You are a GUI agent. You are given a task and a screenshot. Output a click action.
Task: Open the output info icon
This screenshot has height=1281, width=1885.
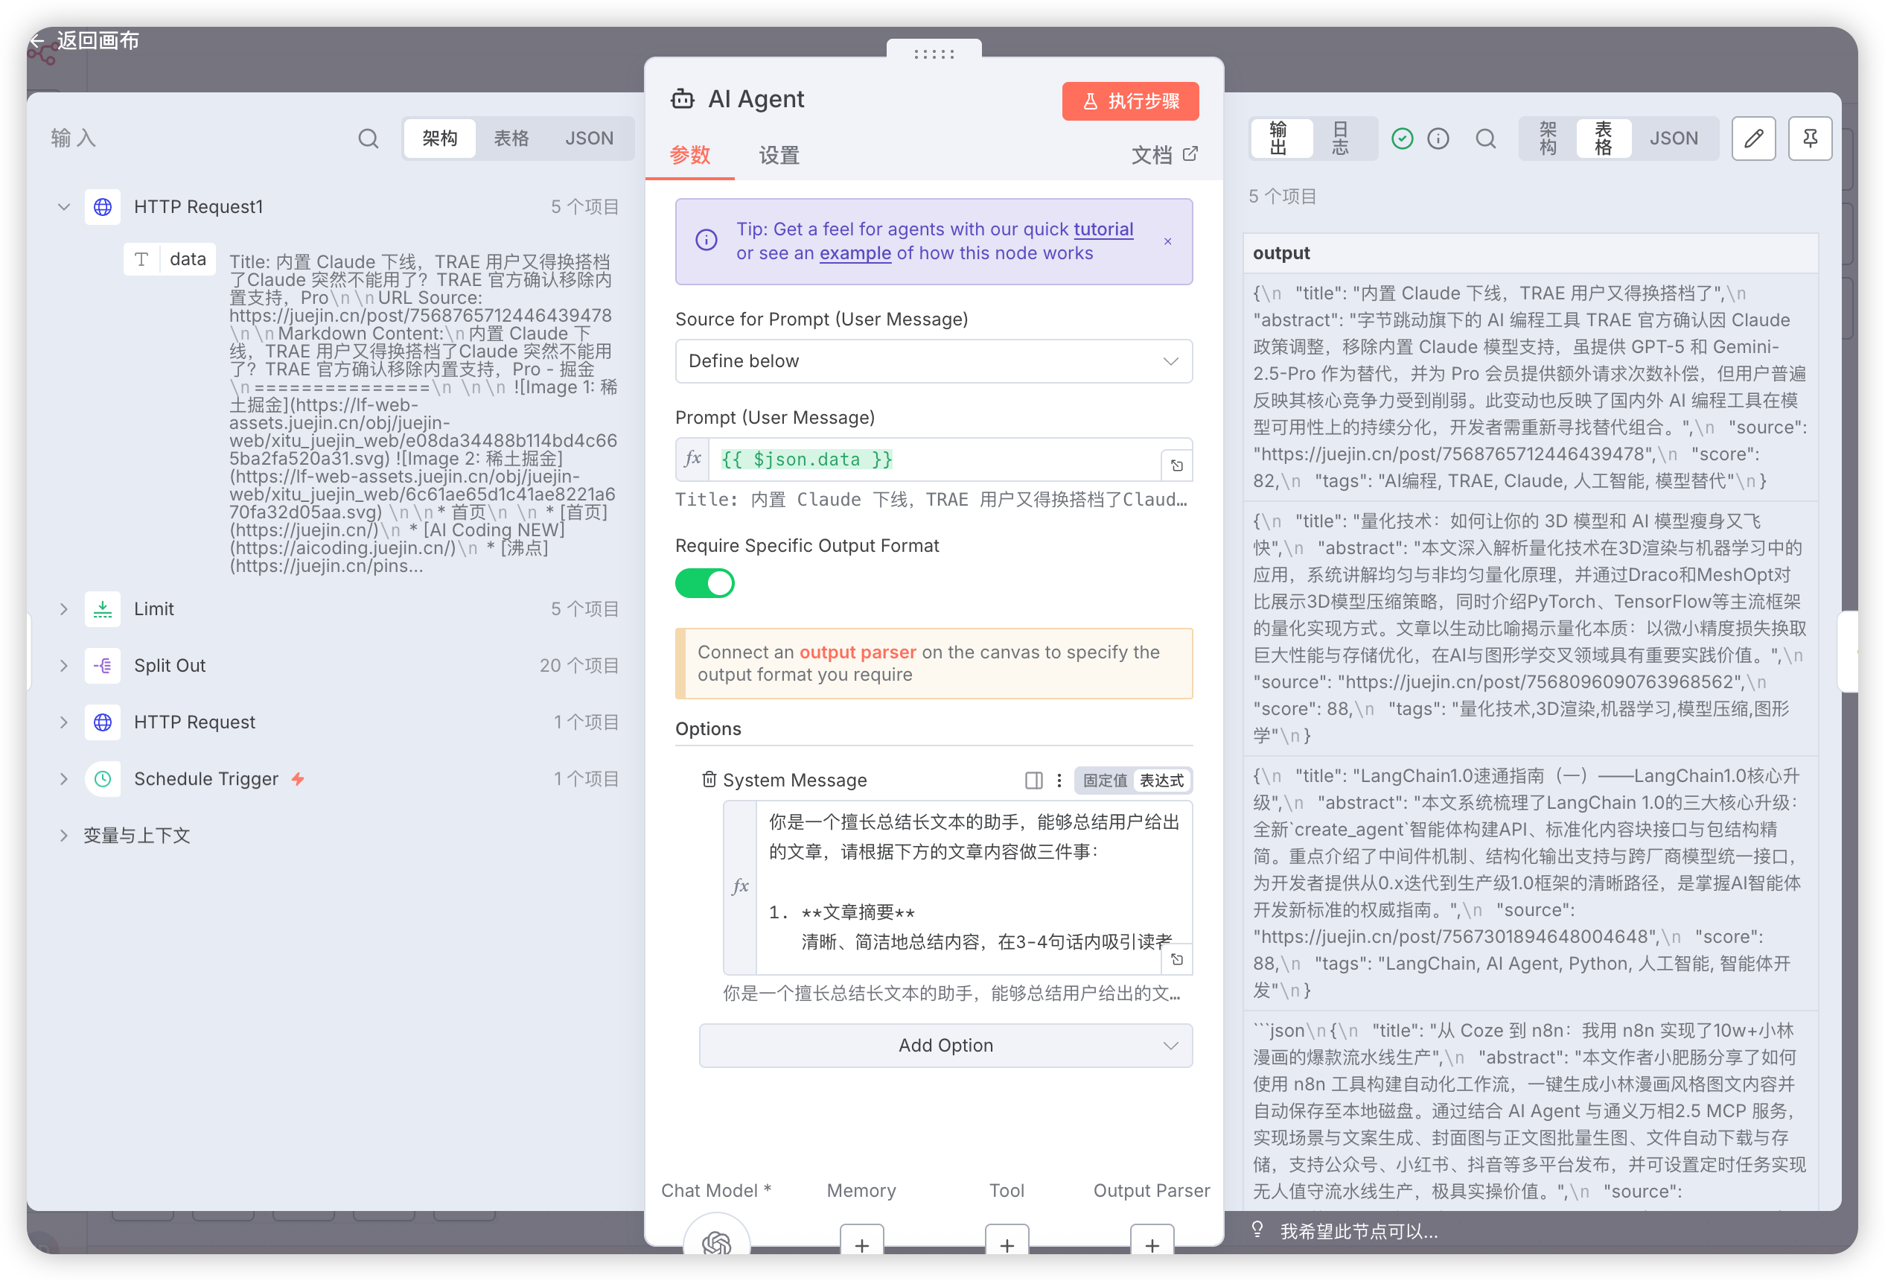(x=1438, y=139)
